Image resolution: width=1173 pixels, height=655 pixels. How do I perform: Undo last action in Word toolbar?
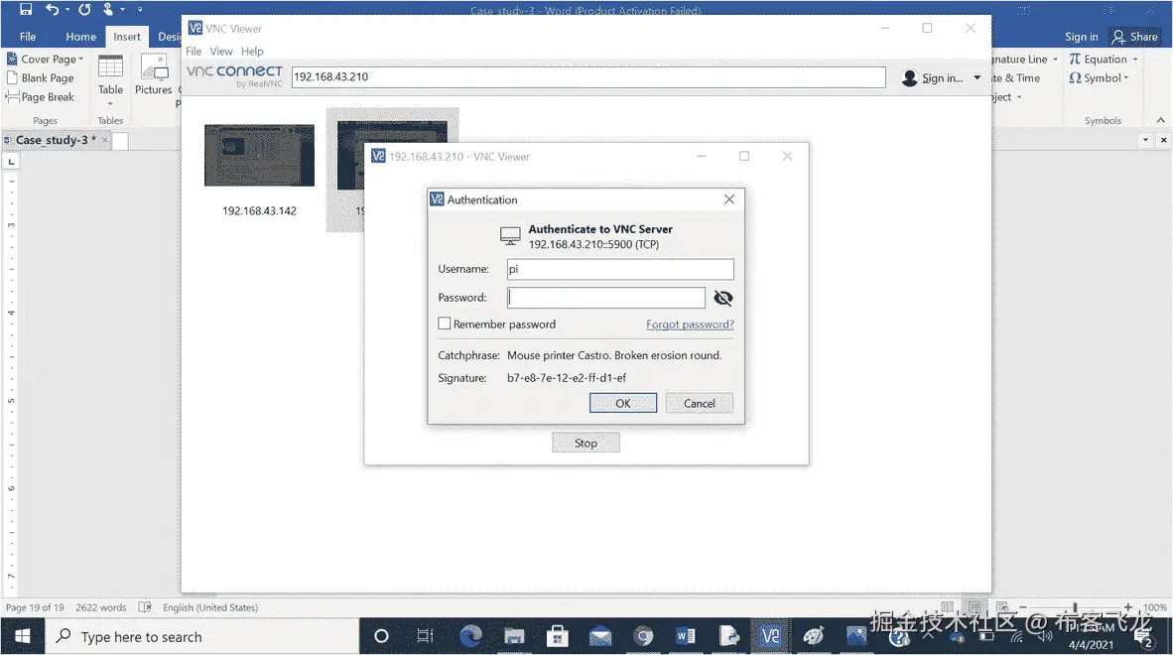[52, 9]
